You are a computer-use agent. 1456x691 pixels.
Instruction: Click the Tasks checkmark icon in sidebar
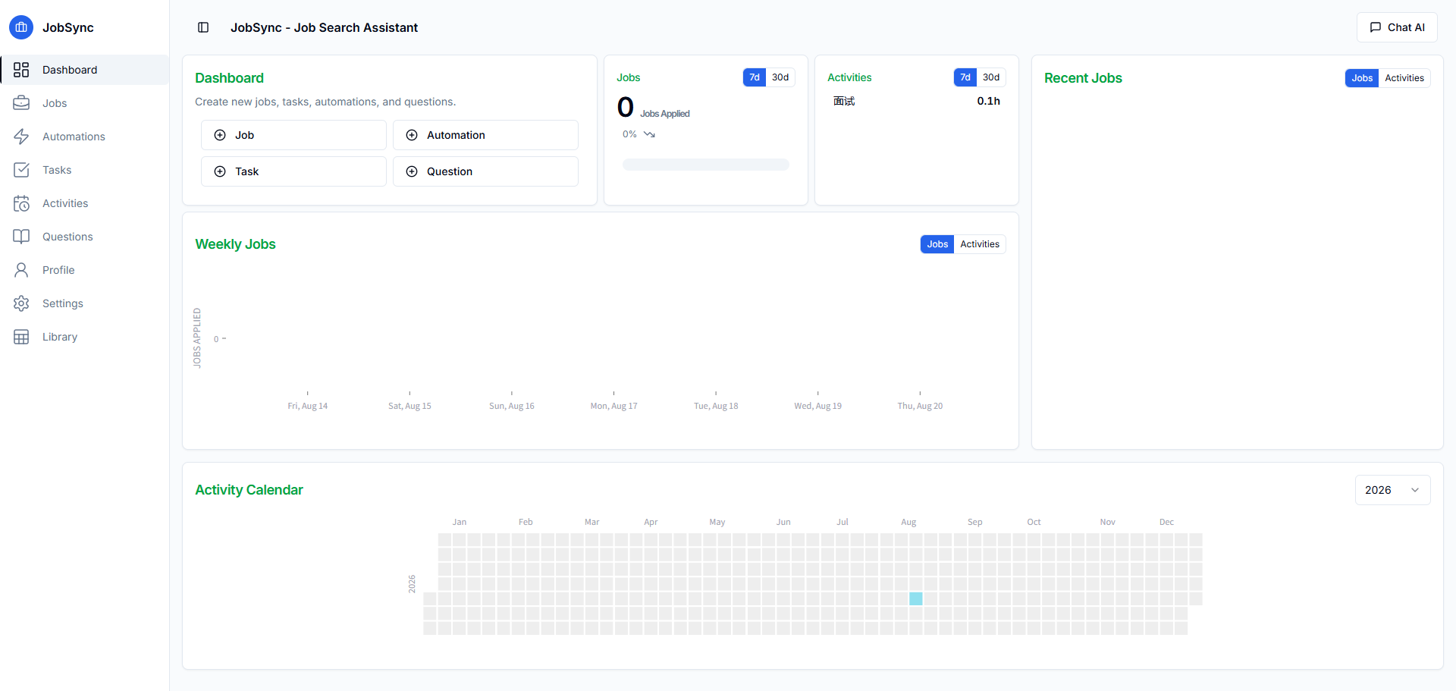point(21,170)
